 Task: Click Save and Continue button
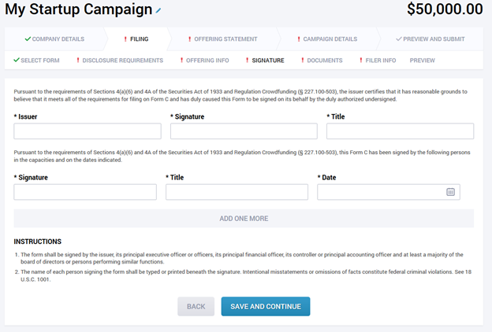(x=266, y=306)
